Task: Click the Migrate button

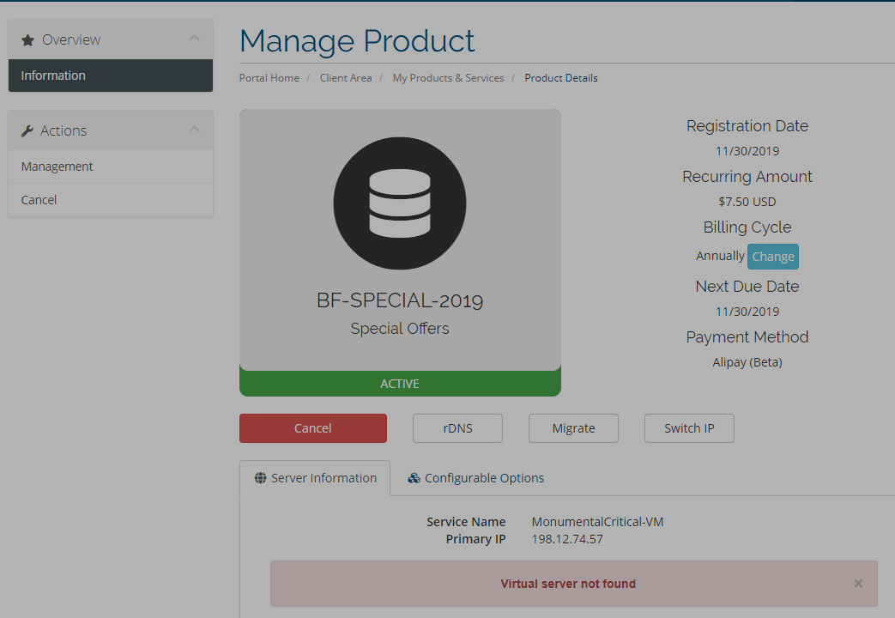Action: point(573,428)
